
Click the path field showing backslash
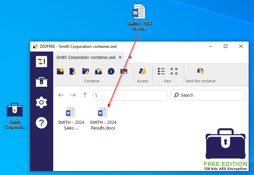pos(130,95)
